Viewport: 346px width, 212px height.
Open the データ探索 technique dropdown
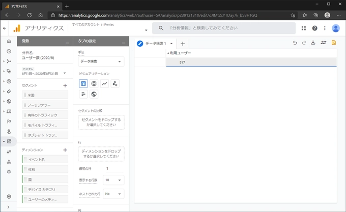point(101,62)
